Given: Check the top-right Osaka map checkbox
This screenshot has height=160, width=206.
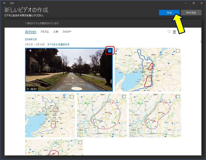Looking at the screenshot, I should (x=178, y=51).
